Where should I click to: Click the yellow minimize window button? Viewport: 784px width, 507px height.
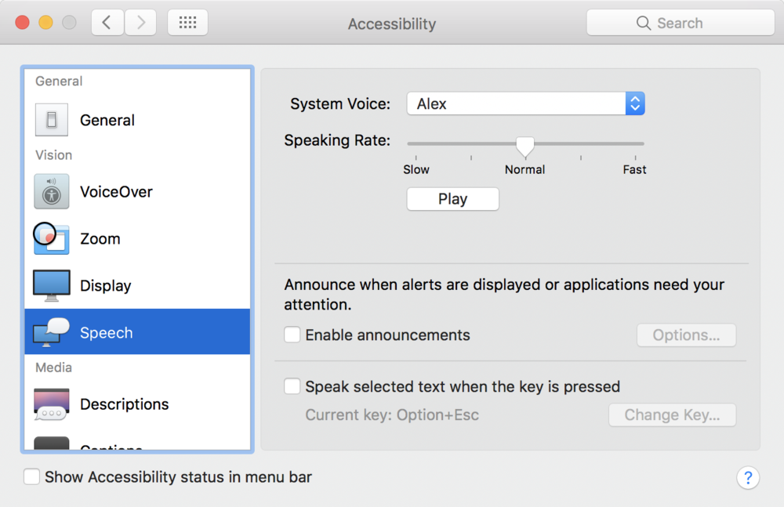(46, 23)
